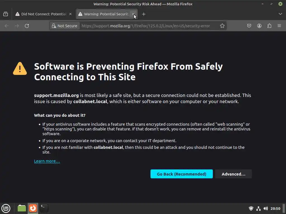This screenshot has width=286, height=214.
Task: Open the Terminal from the taskbar
Action: 44,208
